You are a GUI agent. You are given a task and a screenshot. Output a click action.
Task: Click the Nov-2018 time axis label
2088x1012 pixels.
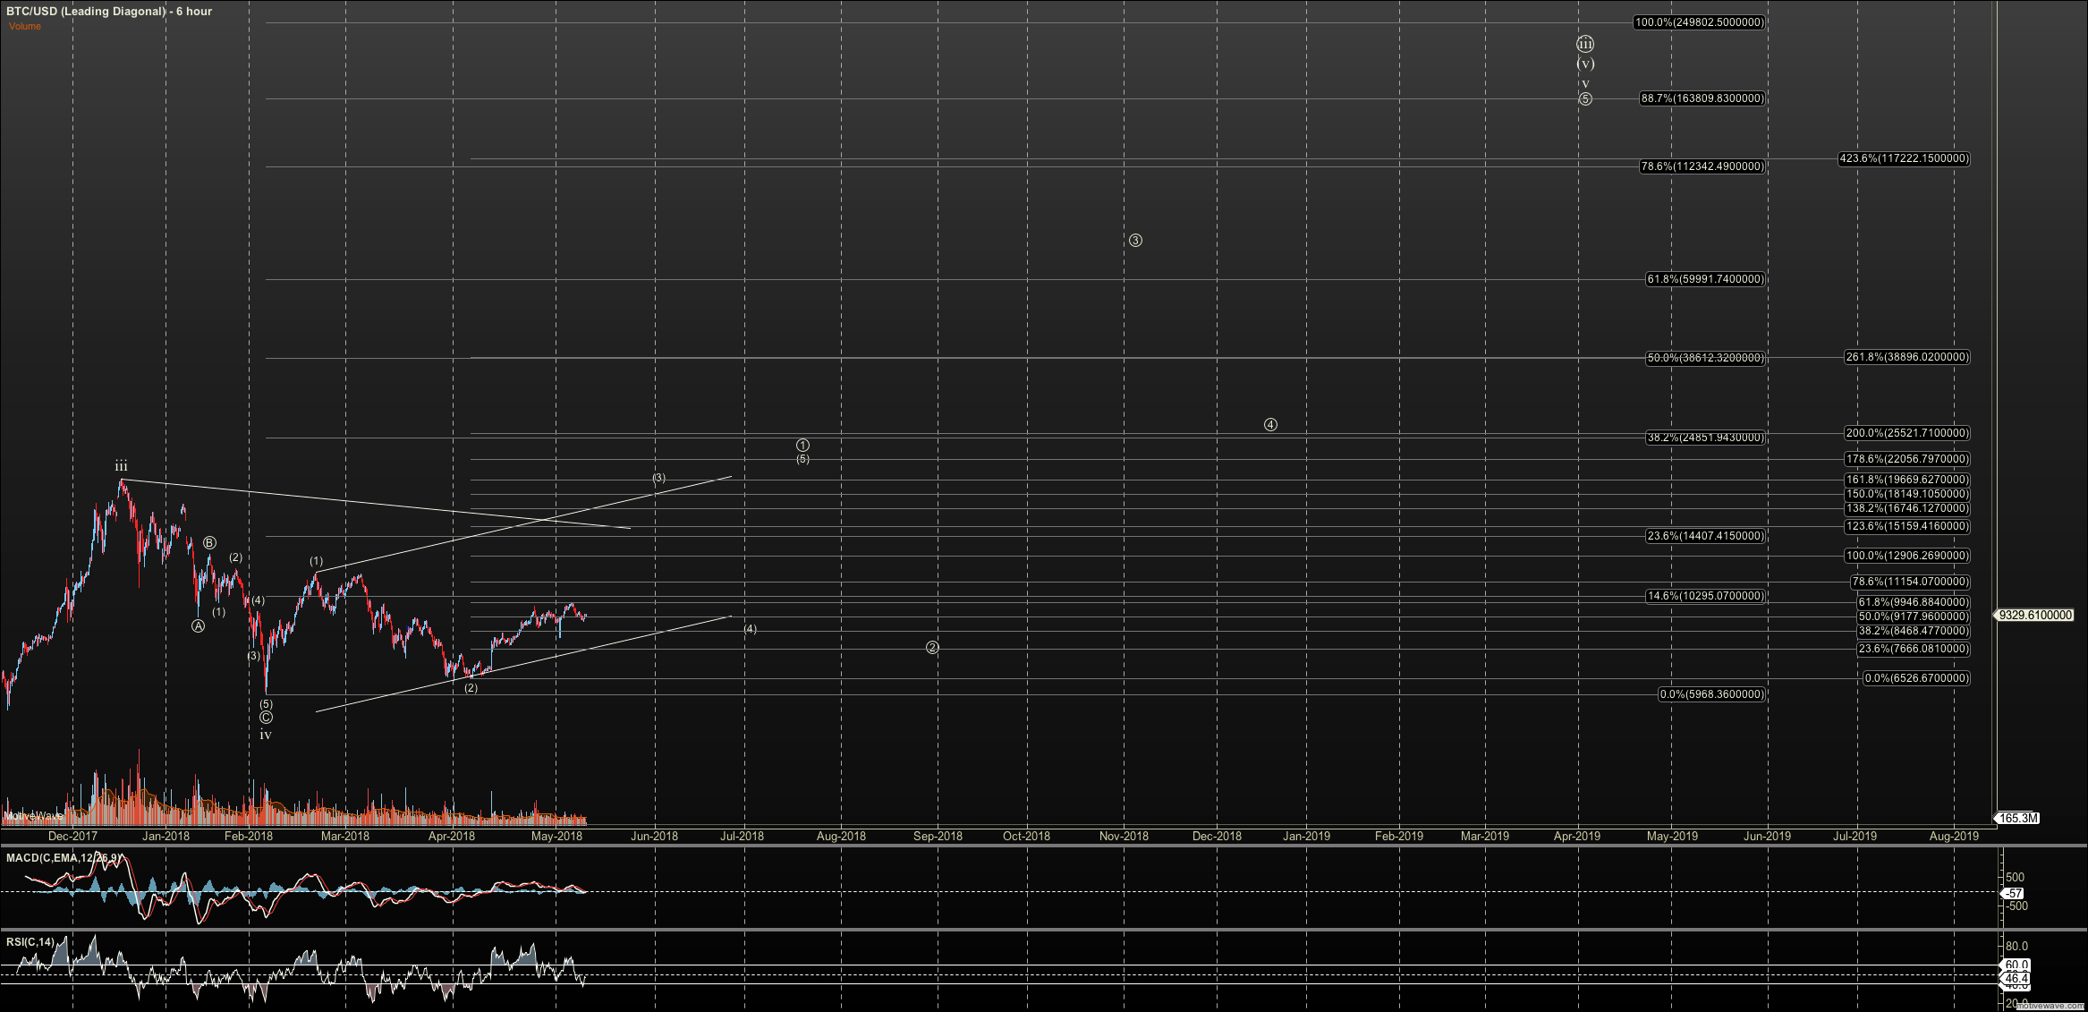point(1124,837)
